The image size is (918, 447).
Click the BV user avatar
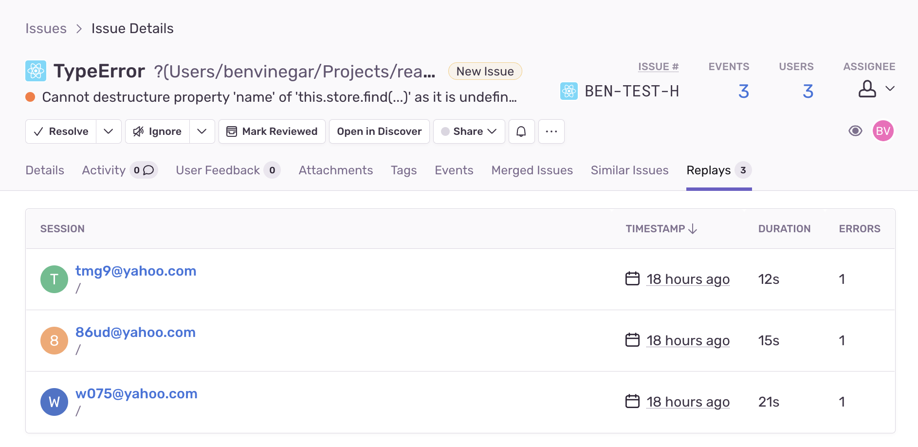click(x=883, y=131)
